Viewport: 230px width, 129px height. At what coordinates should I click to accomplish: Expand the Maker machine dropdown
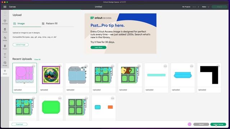coord(206,7)
